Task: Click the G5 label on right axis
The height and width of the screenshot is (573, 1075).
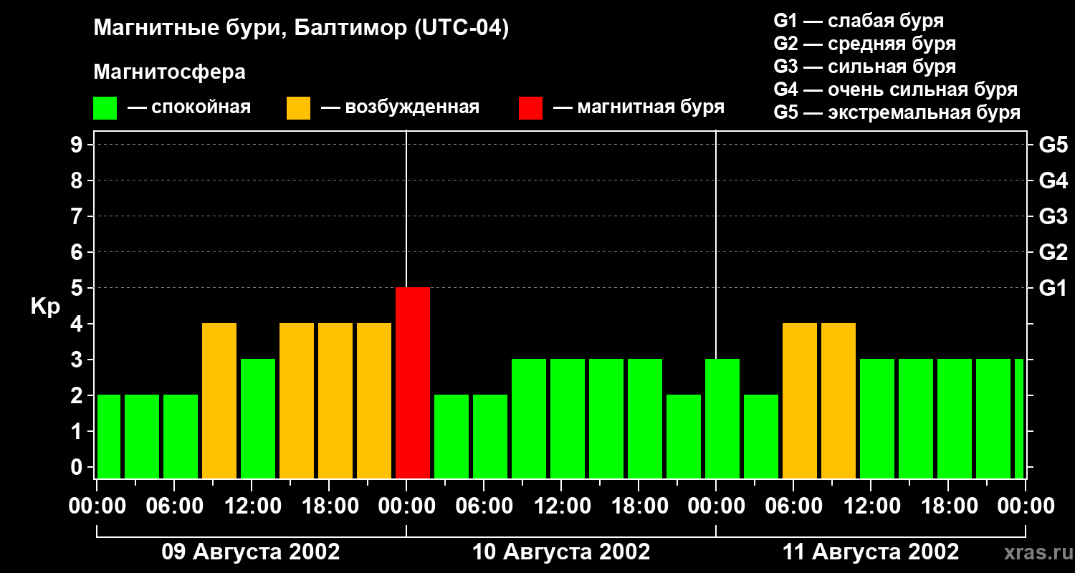Action: click(x=1053, y=145)
